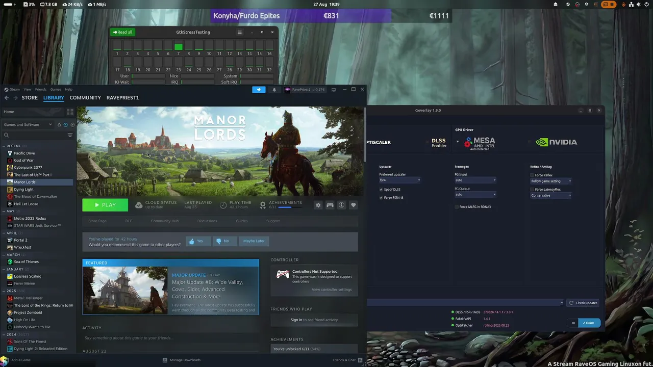
Task: Select the MESA GPU driver logo in Goverlay
Action: click(x=480, y=143)
